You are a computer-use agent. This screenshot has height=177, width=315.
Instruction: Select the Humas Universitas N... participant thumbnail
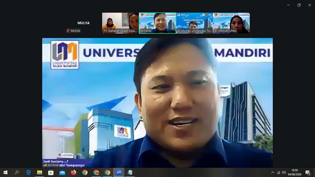tap(194, 23)
